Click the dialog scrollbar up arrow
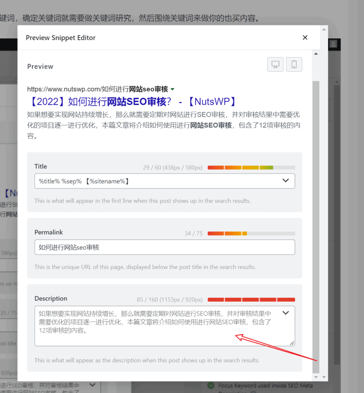 point(316,54)
